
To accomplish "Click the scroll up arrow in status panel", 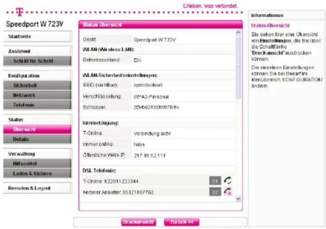I will pos(238,33).
